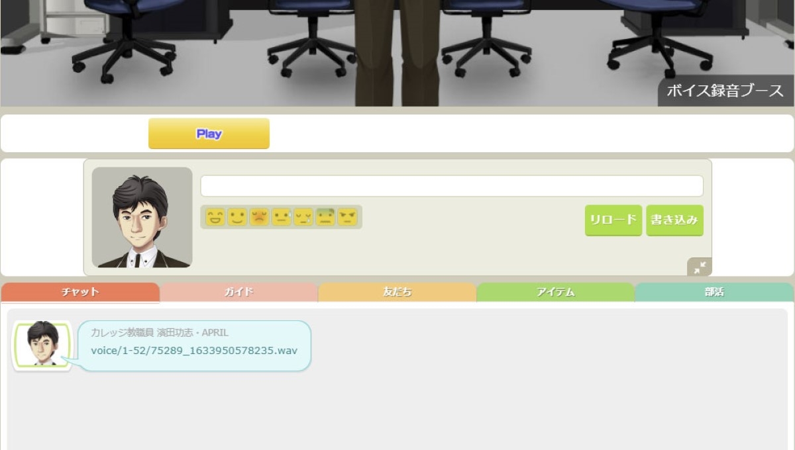Switch to the アイテム tab

pos(555,292)
